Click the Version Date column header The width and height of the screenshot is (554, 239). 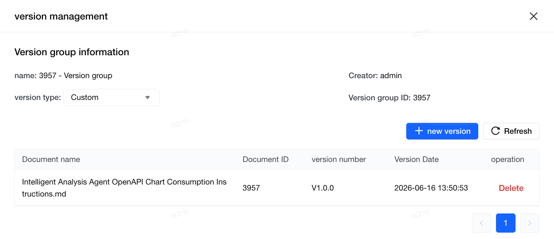pyautogui.click(x=416, y=159)
